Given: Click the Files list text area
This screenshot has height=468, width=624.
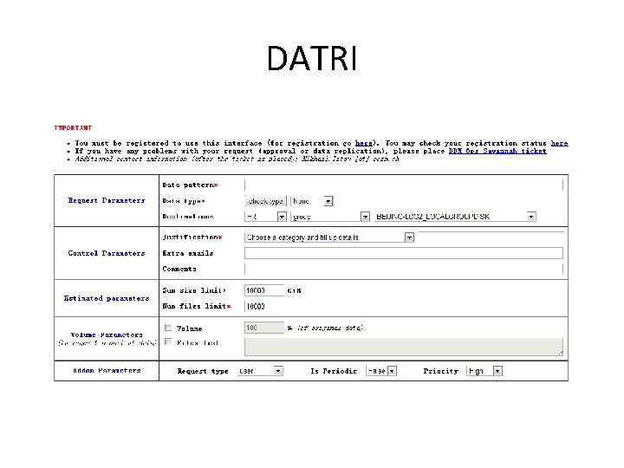Looking at the screenshot, I should (x=404, y=347).
